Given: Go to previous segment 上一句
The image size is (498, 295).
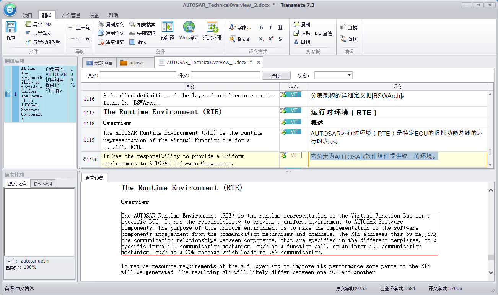Looking at the screenshot, I should click(79, 27).
